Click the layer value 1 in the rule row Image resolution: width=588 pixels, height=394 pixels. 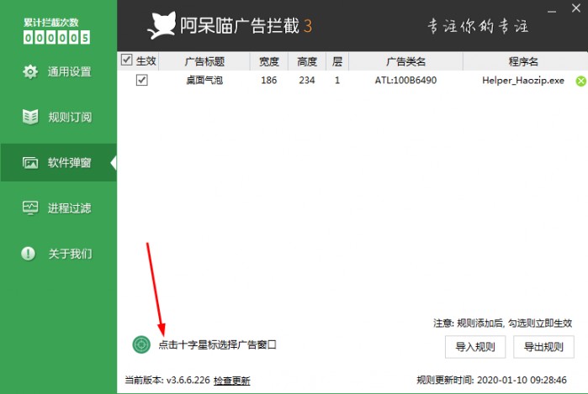click(337, 80)
